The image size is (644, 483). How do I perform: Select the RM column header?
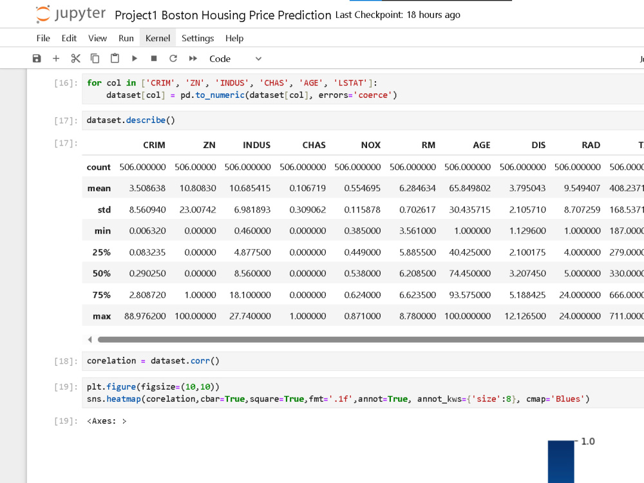428,145
